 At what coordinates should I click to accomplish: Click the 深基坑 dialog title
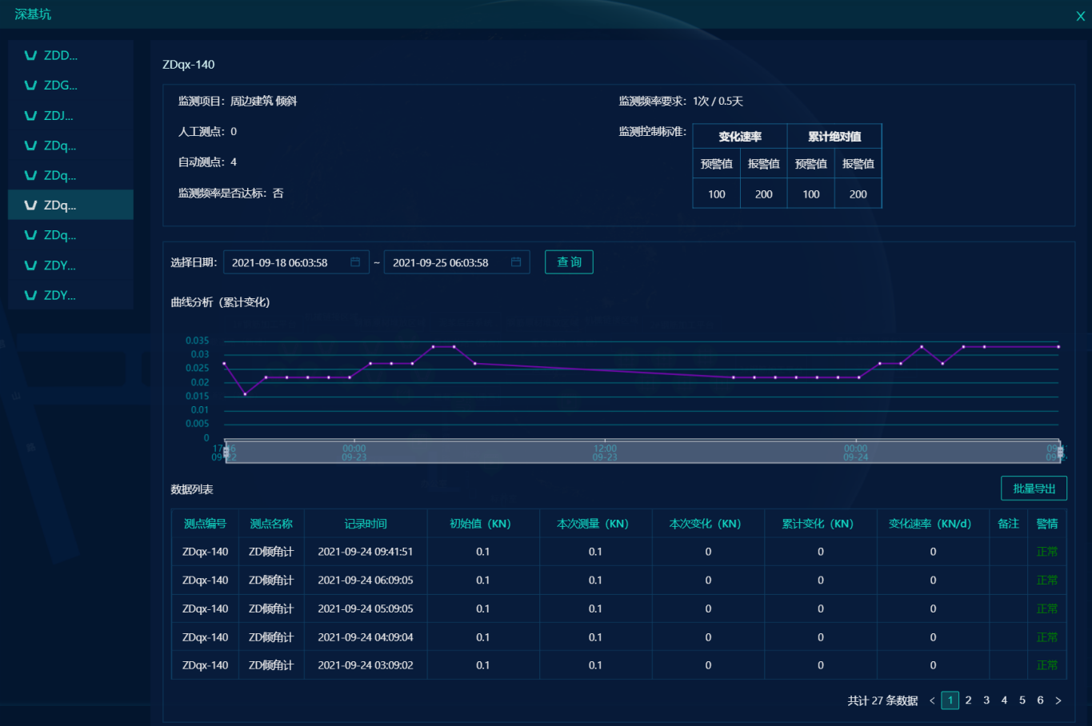[33, 14]
